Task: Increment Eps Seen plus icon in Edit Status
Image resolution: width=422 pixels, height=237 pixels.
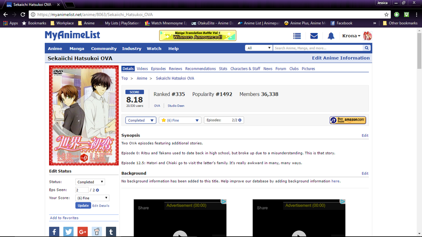Action: (97, 190)
